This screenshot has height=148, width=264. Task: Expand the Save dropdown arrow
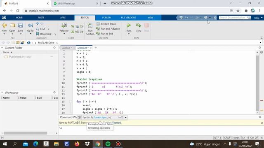(x=20, y=34)
